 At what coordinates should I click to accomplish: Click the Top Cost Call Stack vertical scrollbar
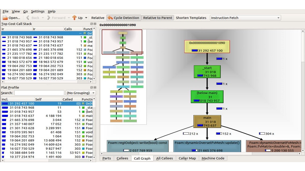(94, 54)
